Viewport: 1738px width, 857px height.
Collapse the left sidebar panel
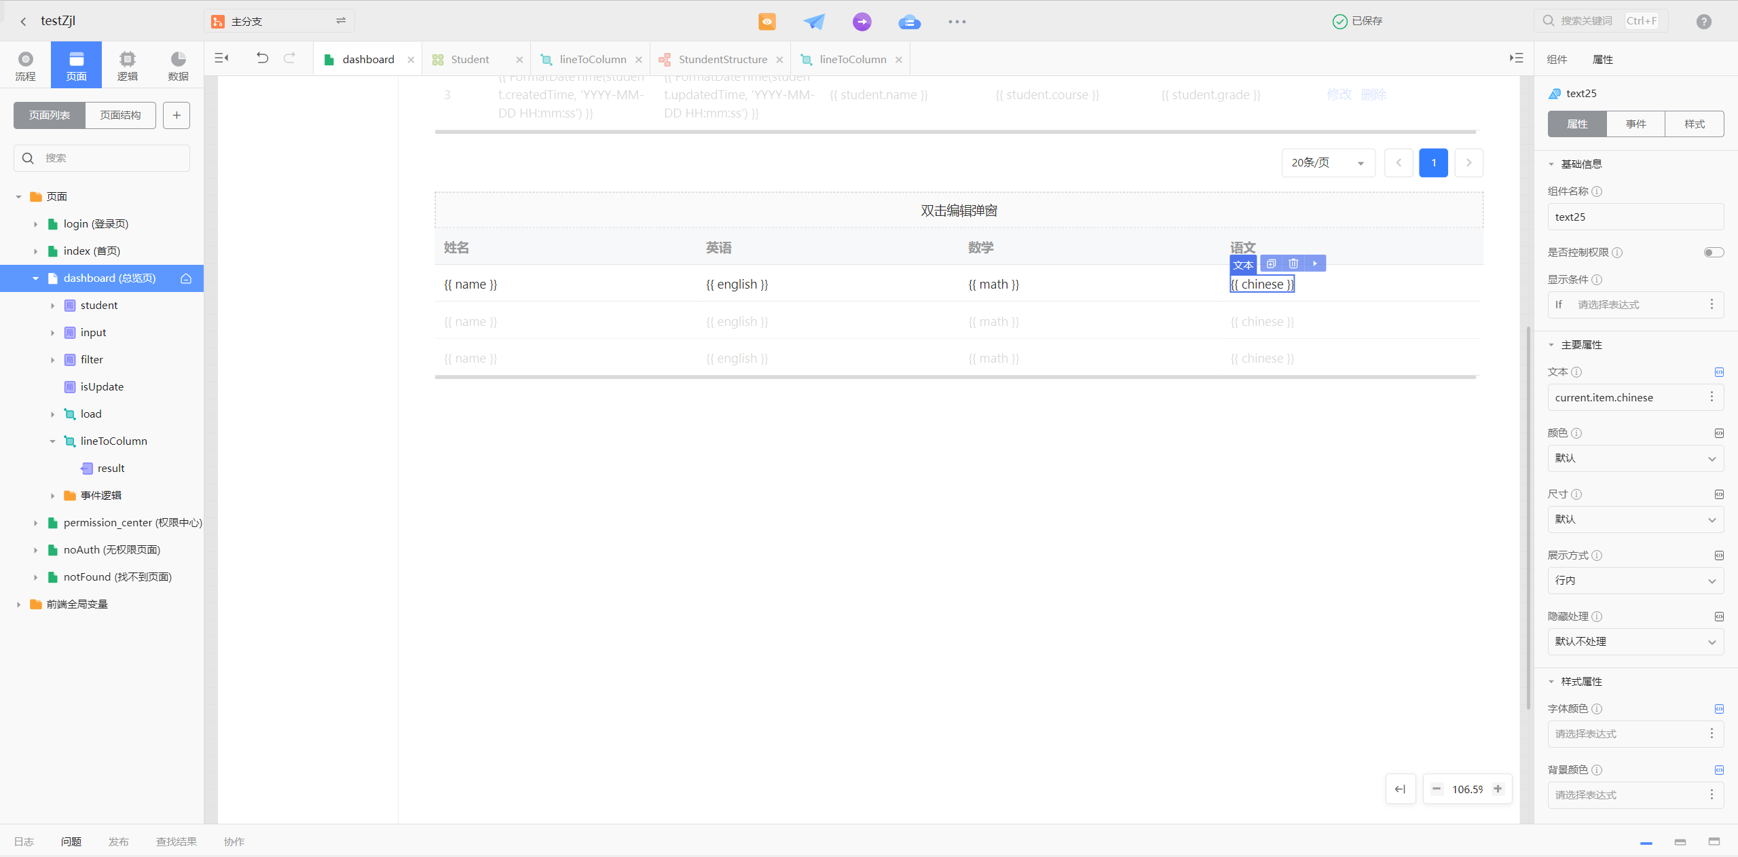[x=221, y=58]
